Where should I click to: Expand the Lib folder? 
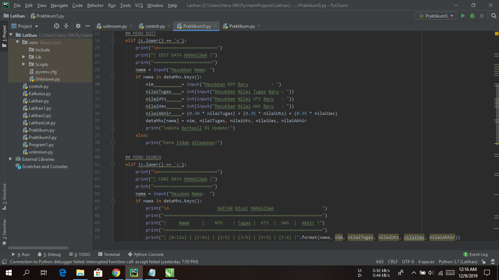[24, 57]
